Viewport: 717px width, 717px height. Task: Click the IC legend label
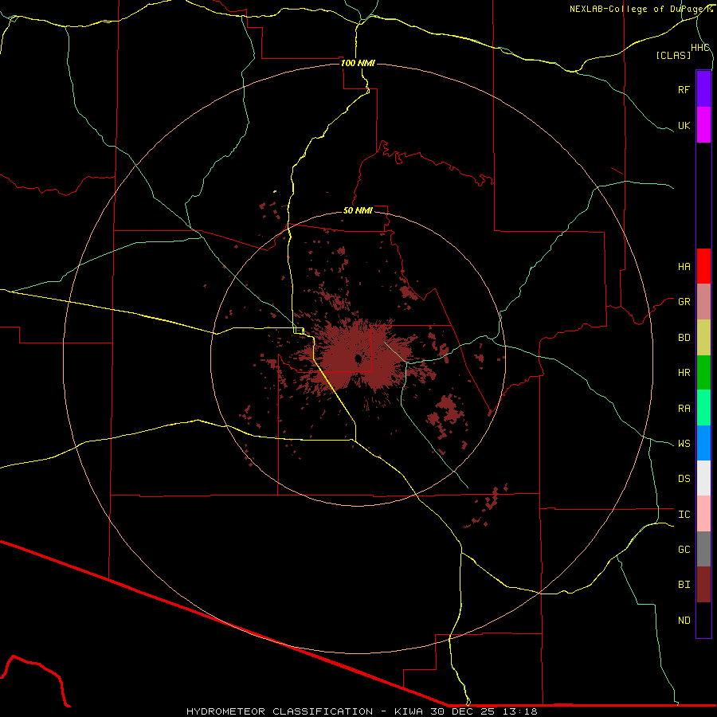click(x=684, y=515)
